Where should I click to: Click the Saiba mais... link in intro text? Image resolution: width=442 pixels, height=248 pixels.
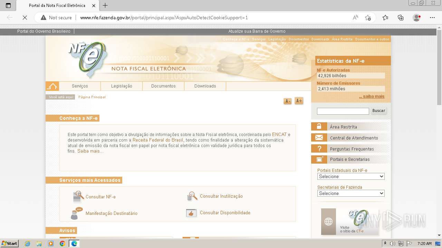(90, 151)
